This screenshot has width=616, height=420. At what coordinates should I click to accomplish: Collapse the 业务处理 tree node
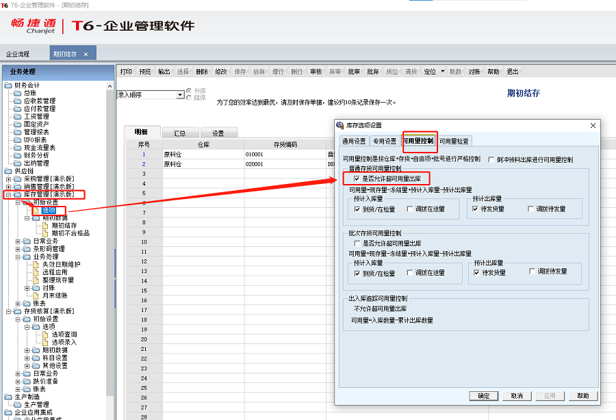(x=18, y=257)
